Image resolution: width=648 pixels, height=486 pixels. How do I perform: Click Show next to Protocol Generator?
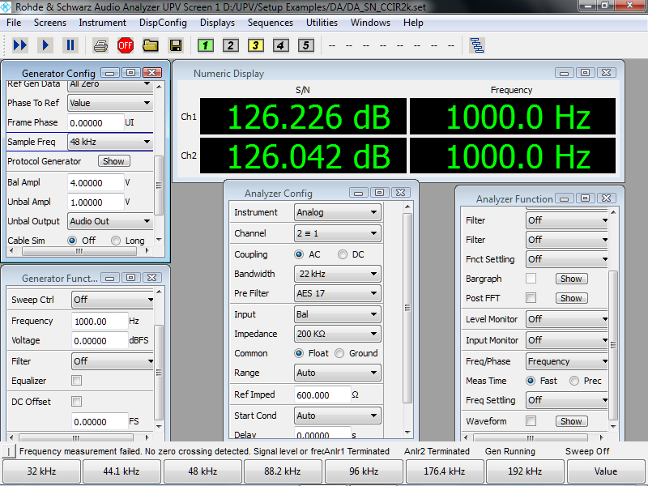[114, 161]
